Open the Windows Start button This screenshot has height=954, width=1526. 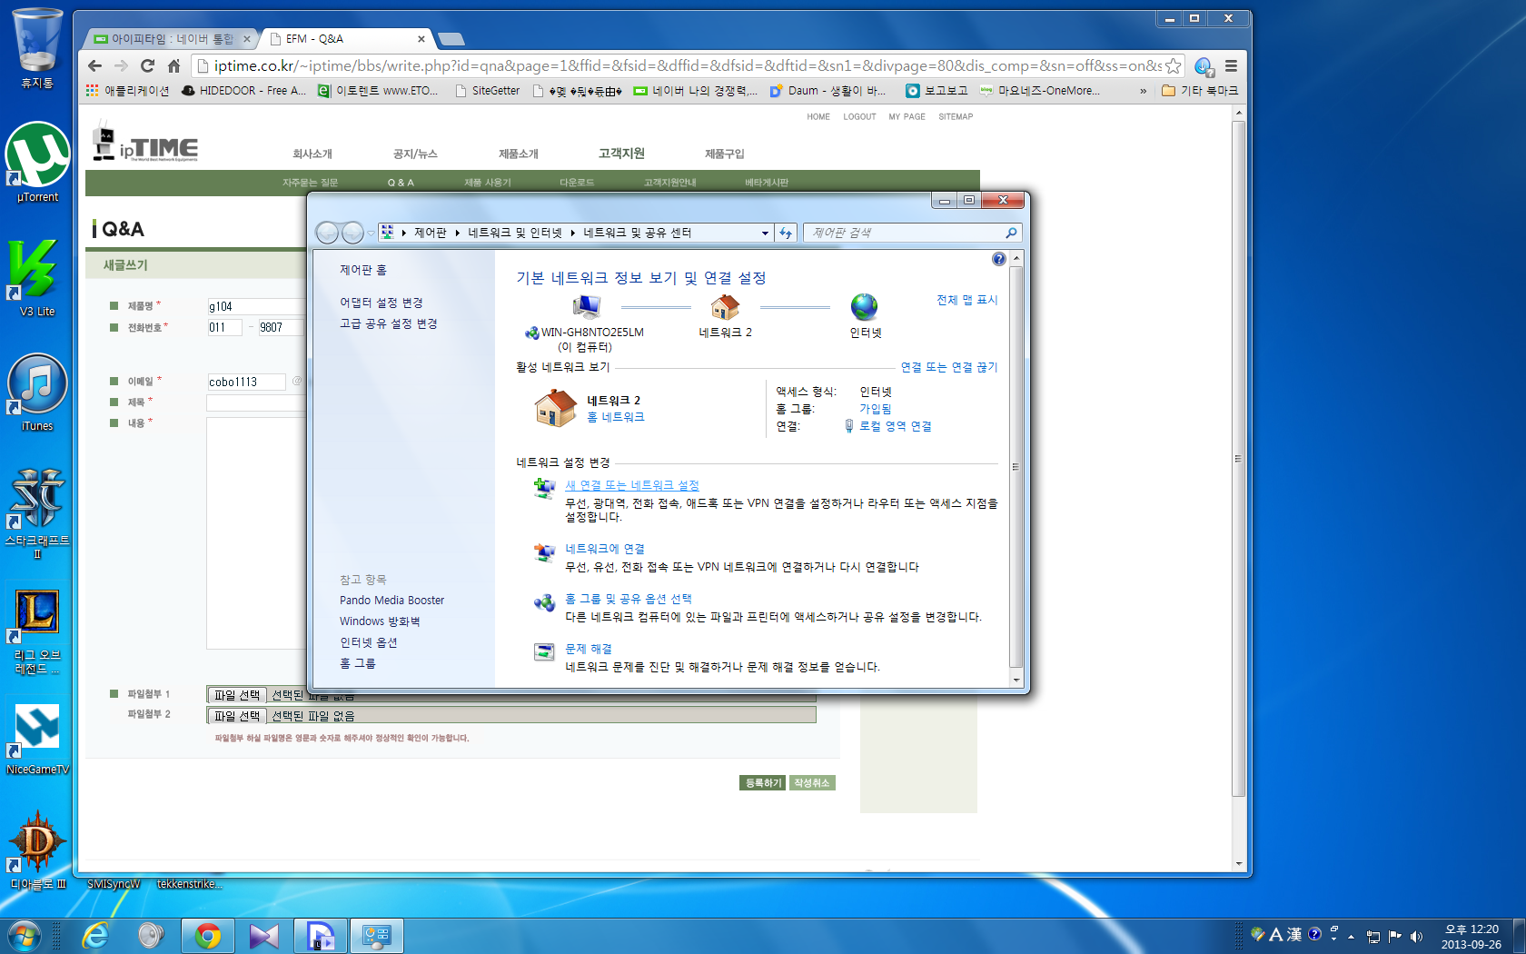point(24,936)
